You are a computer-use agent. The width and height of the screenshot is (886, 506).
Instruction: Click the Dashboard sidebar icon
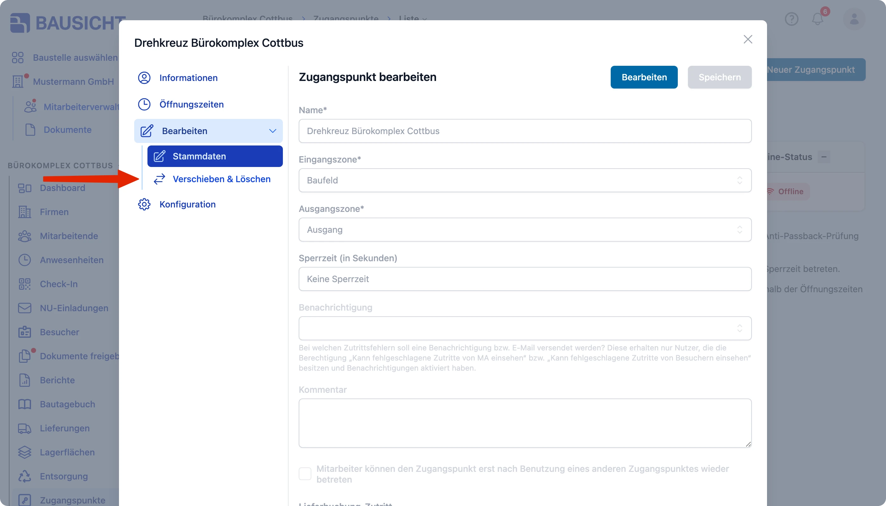pos(25,188)
